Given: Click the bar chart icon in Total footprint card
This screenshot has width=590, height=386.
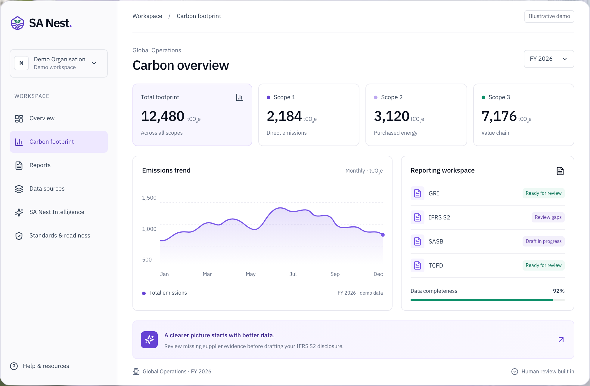Looking at the screenshot, I should 239,97.
